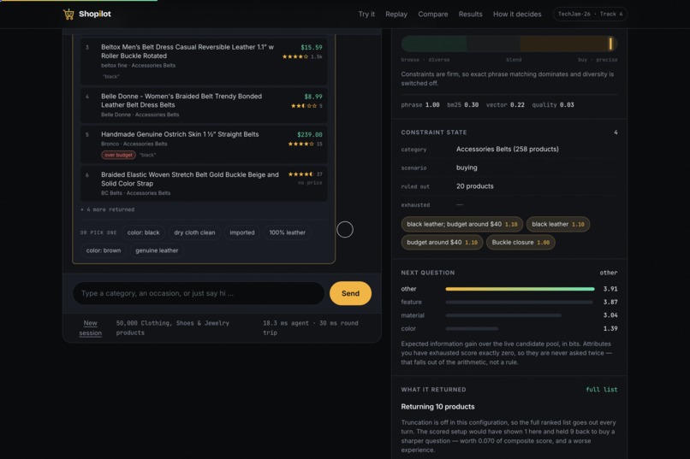Pick the imported chip
Screen dimensions: 690x459
(x=242, y=232)
